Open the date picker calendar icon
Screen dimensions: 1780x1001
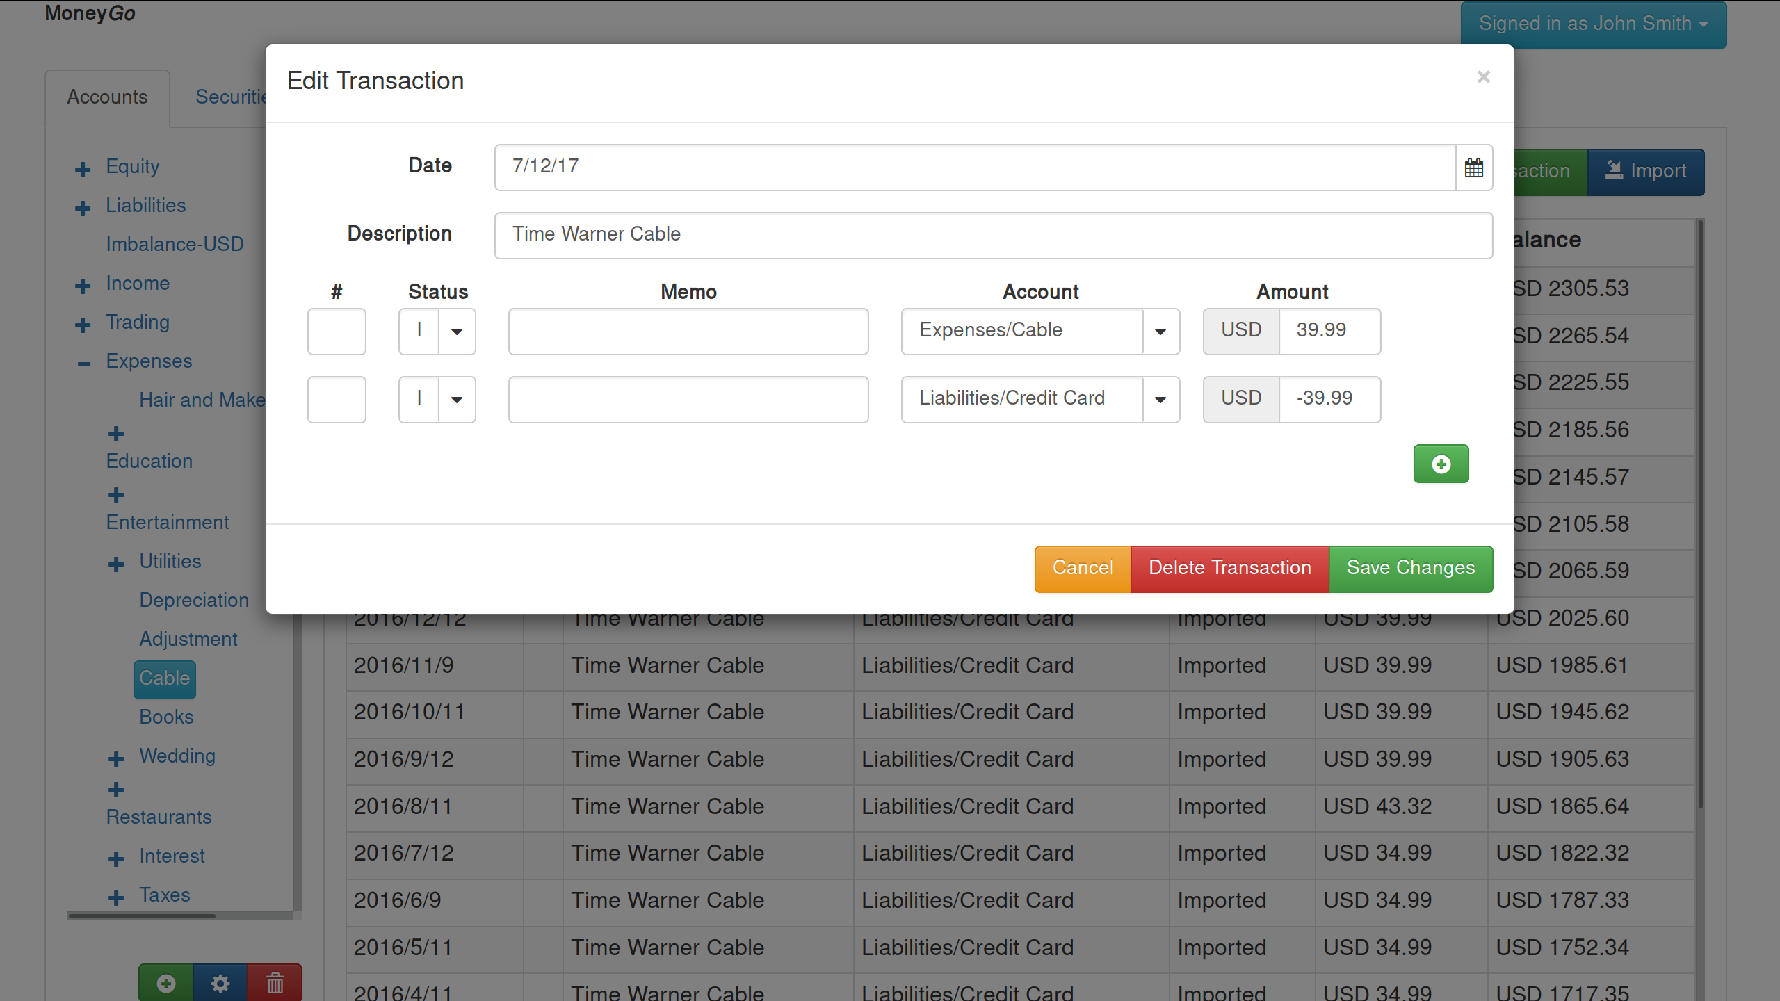tap(1473, 168)
